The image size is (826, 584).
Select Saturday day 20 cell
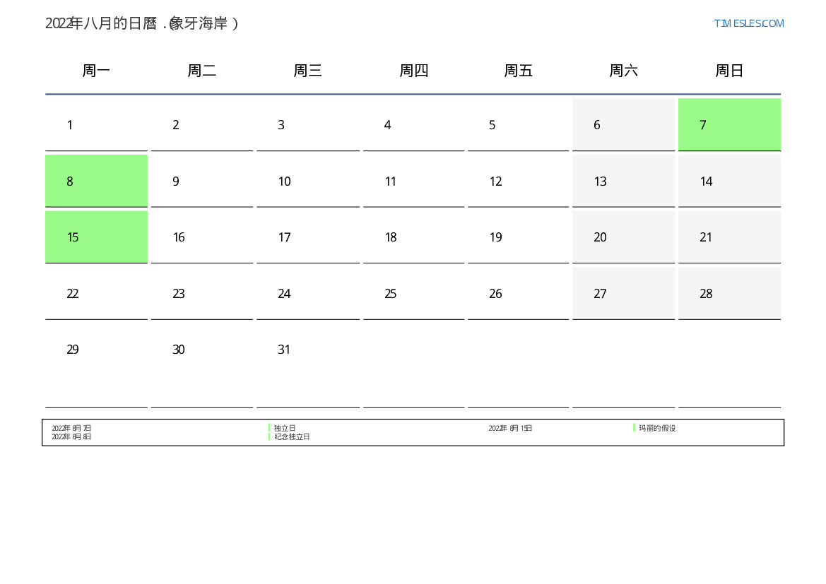[x=624, y=237]
